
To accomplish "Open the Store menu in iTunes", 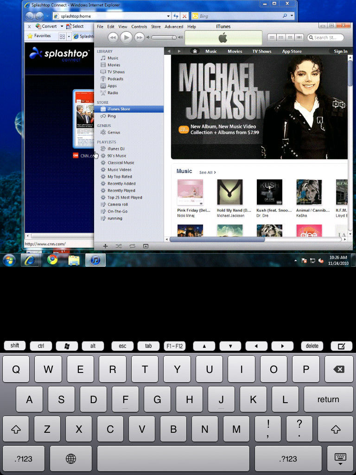I will (x=156, y=26).
